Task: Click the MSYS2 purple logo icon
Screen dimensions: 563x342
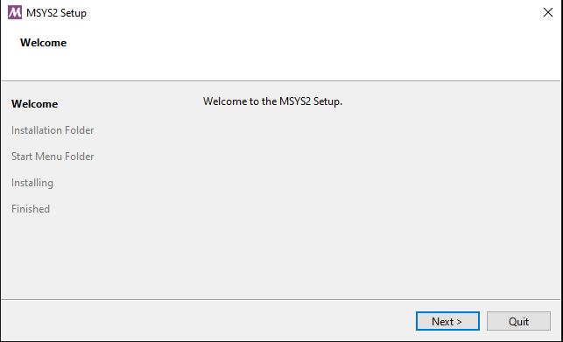Action: click(x=15, y=12)
